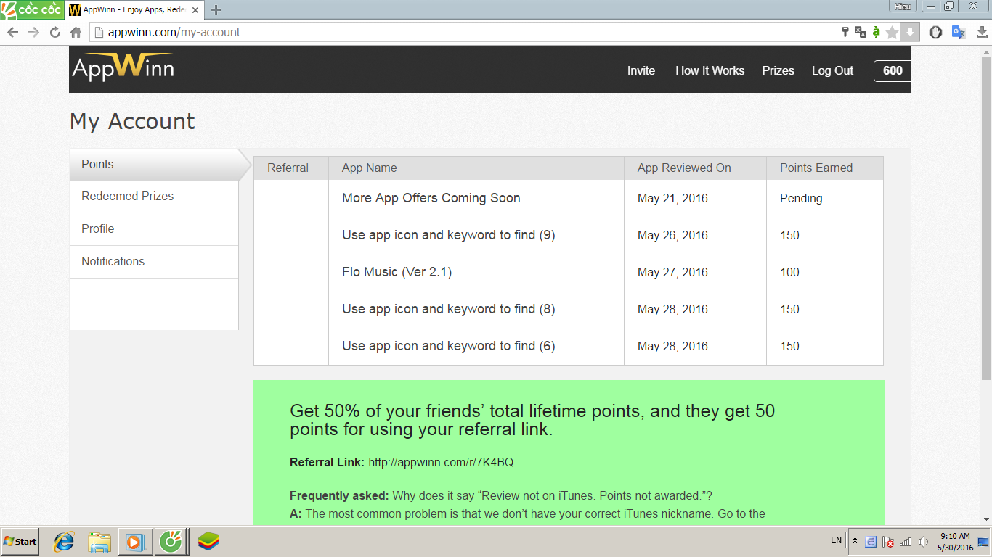Select the Points sidebar tab
The width and height of the screenshot is (992, 557).
[154, 165]
